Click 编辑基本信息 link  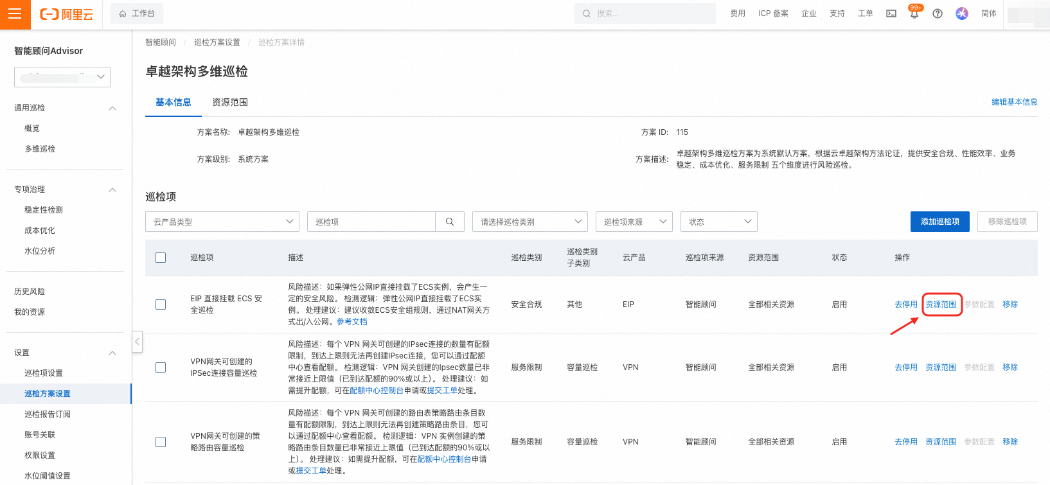pos(1014,102)
